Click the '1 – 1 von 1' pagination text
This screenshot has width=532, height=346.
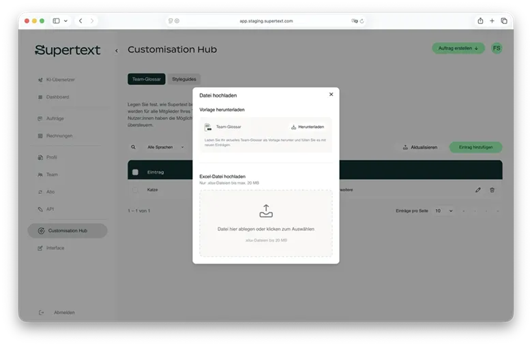tap(138, 210)
